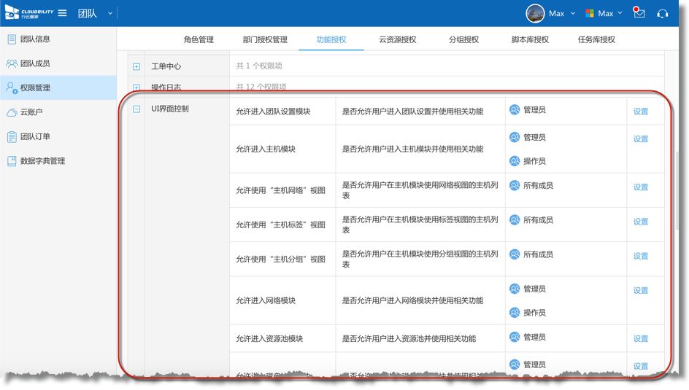This screenshot has height=390, width=689.
Task: Switch to the 角色管理 tab
Action: coord(199,39)
